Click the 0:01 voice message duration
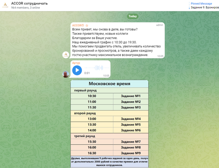The height and width of the screenshot is (168, 219). tap(87, 73)
